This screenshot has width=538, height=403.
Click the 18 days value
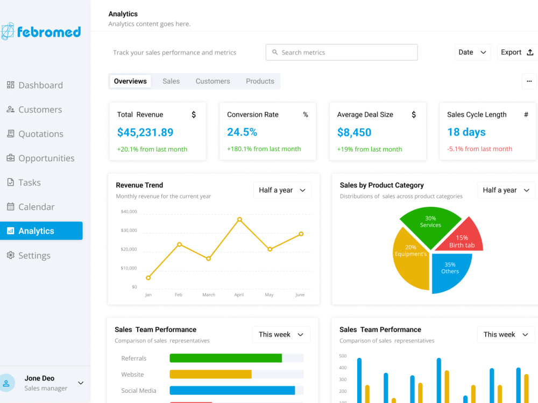pyautogui.click(x=466, y=132)
